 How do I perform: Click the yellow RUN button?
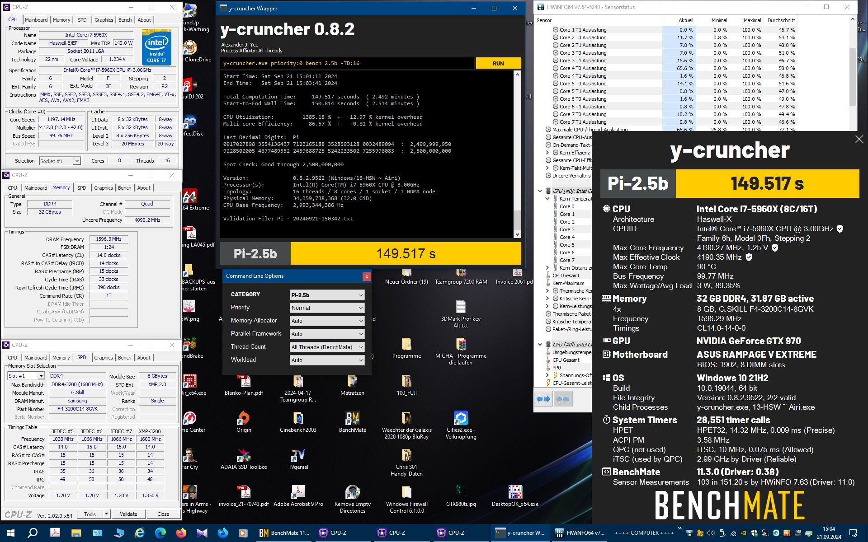[x=498, y=63]
